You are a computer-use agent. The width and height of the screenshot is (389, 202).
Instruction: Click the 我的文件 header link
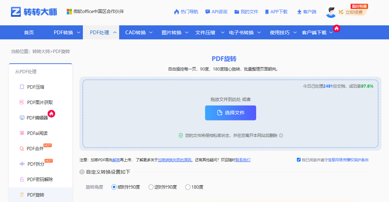point(249,12)
